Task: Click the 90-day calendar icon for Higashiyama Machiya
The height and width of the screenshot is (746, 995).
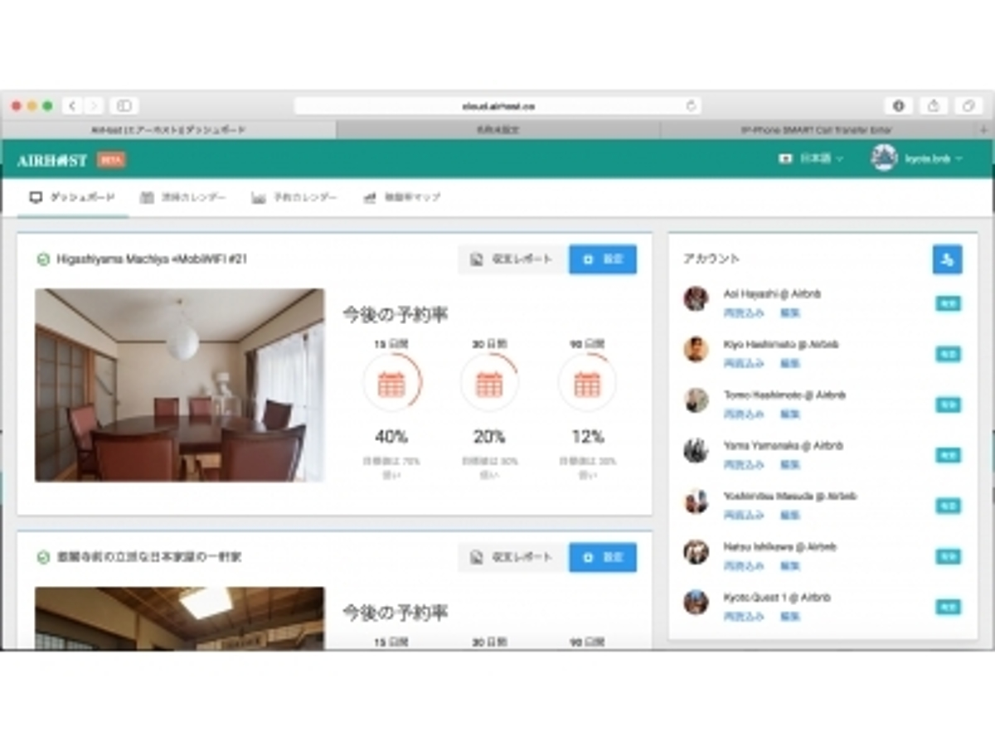Action: [587, 383]
